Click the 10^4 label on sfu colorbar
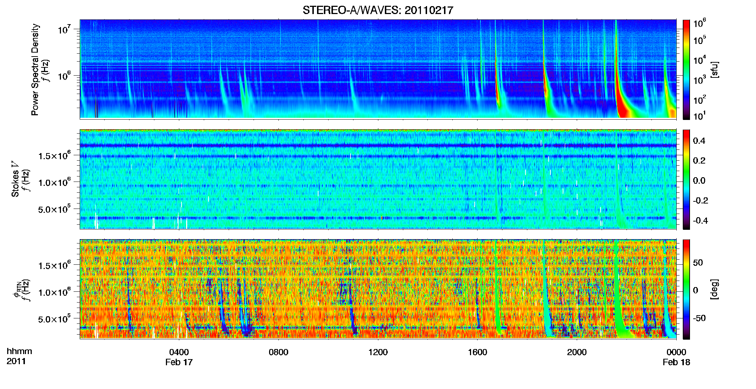The image size is (756, 389). [x=700, y=60]
